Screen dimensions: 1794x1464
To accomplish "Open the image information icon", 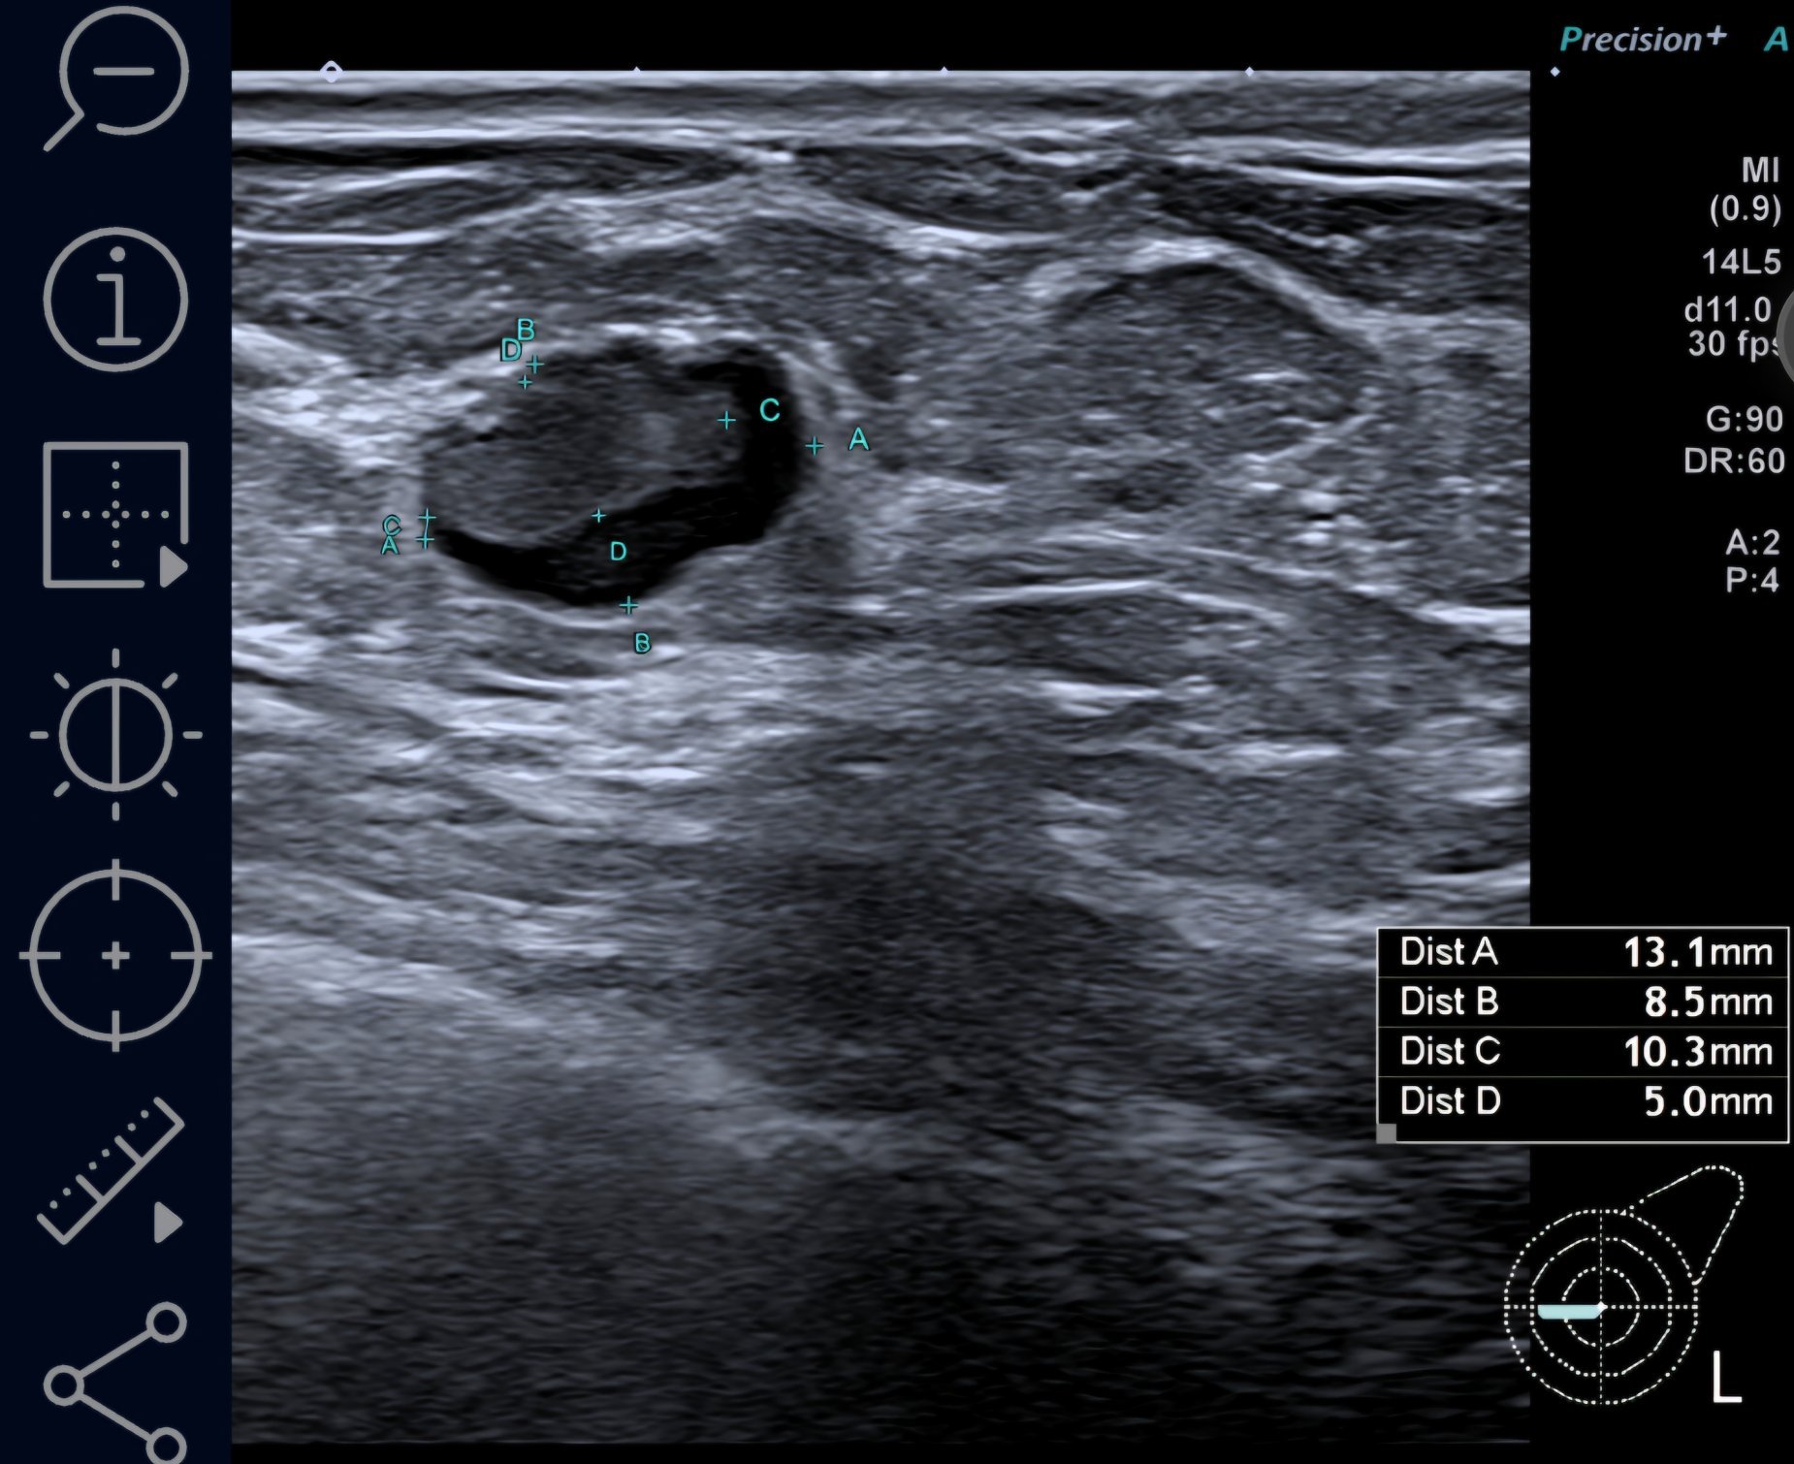I will (116, 299).
